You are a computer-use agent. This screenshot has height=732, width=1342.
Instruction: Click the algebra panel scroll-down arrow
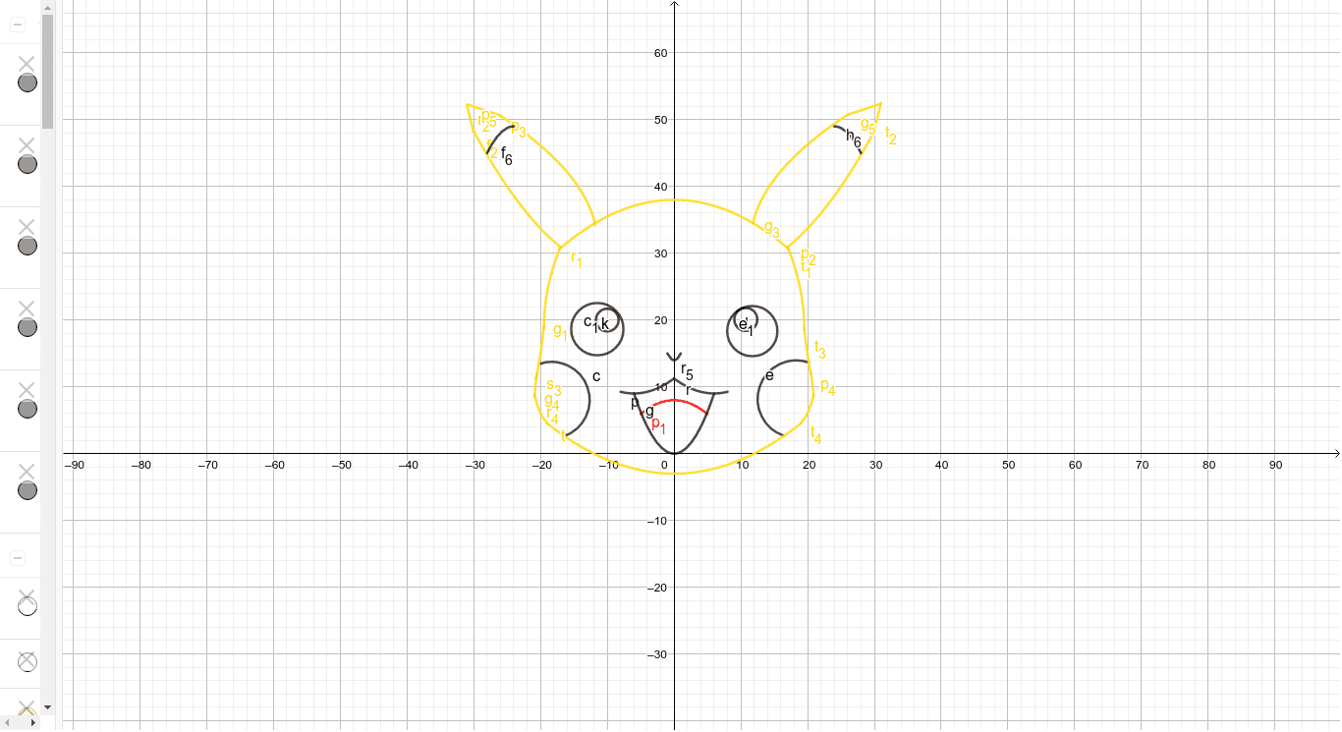[47, 706]
